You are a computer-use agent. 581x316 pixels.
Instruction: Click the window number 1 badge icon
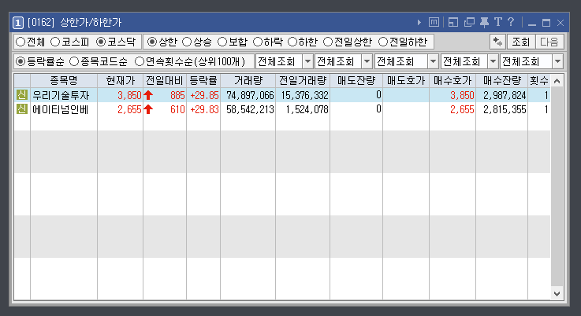pos(18,23)
